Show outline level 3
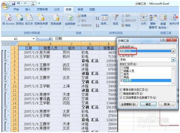The image size is (180, 133). point(9,44)
